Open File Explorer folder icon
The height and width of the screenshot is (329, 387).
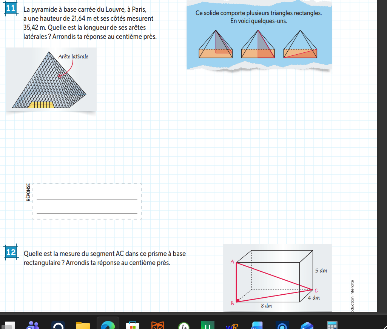click(83, 325)
